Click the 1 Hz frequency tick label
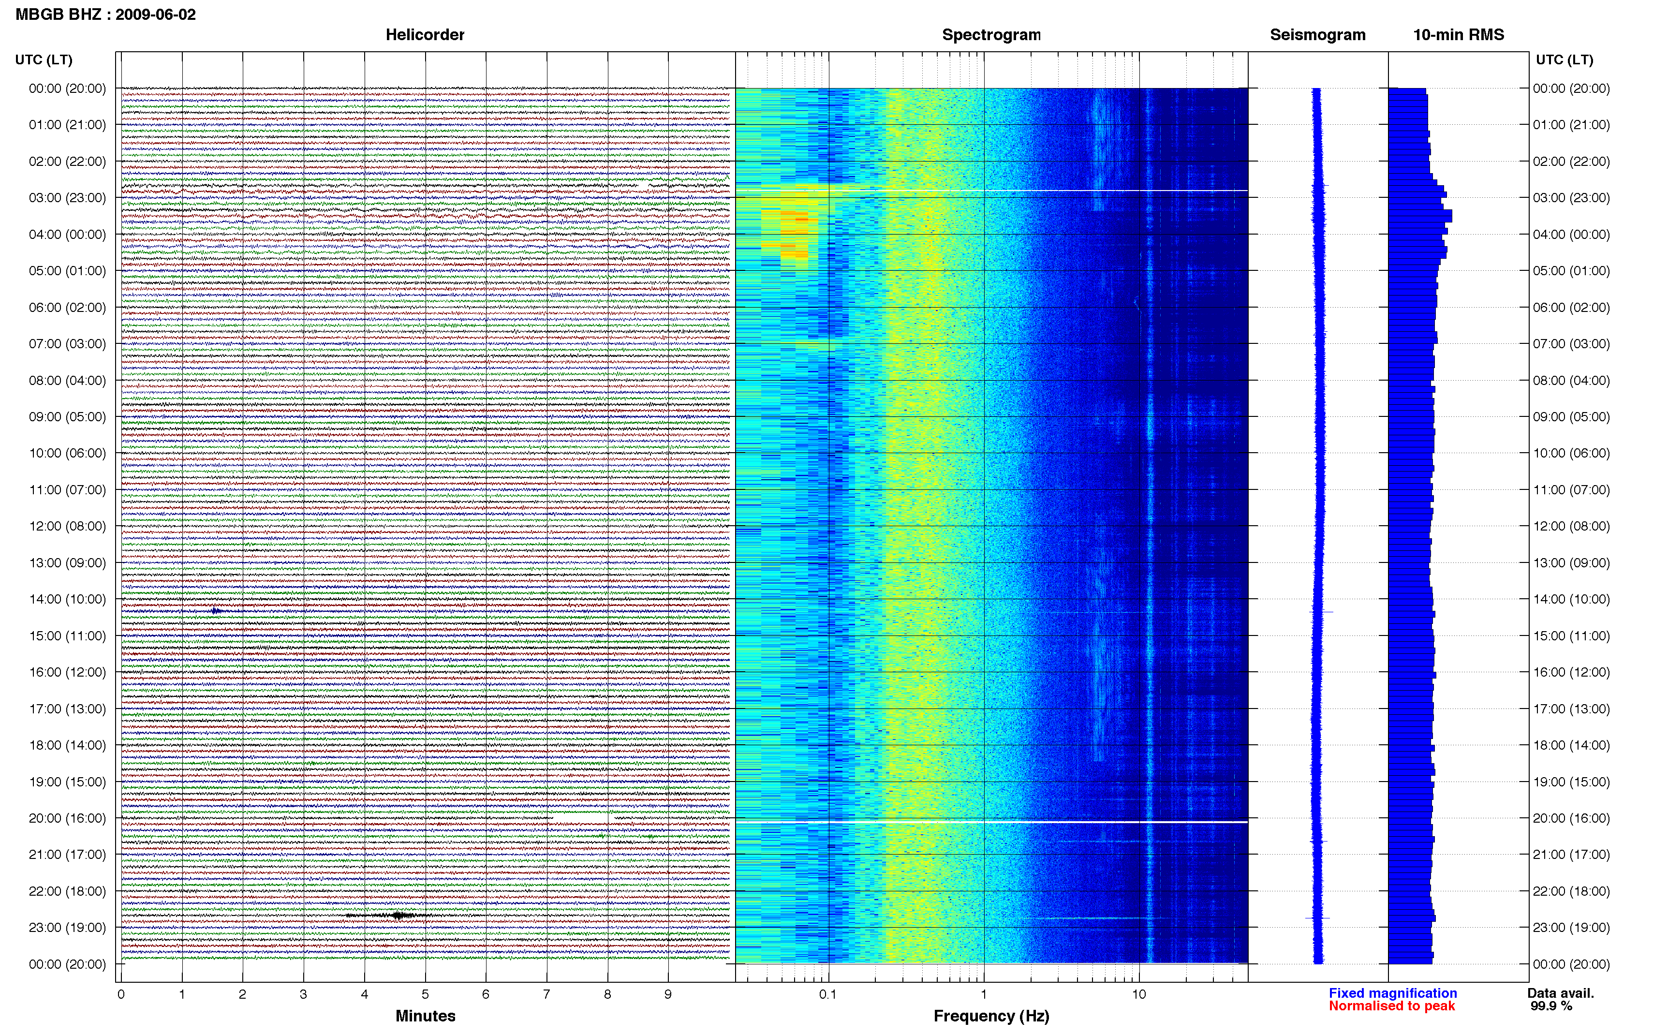This screenshot has width=1653, height=1034. tap(984, 994)
